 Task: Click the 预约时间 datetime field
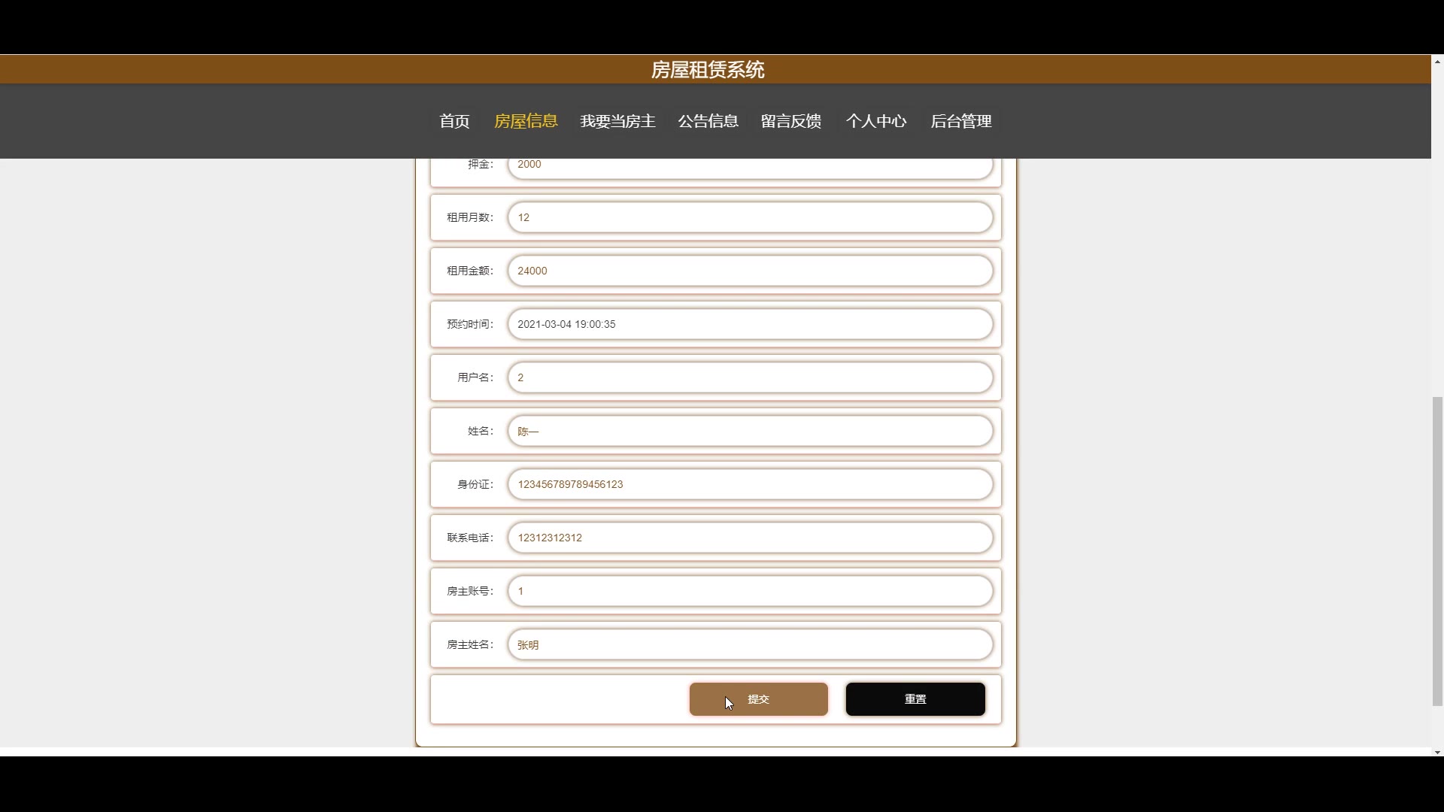(x=750, y=324)
